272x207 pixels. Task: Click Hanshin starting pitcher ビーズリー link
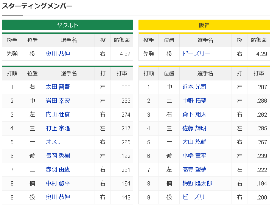(196, 54)
